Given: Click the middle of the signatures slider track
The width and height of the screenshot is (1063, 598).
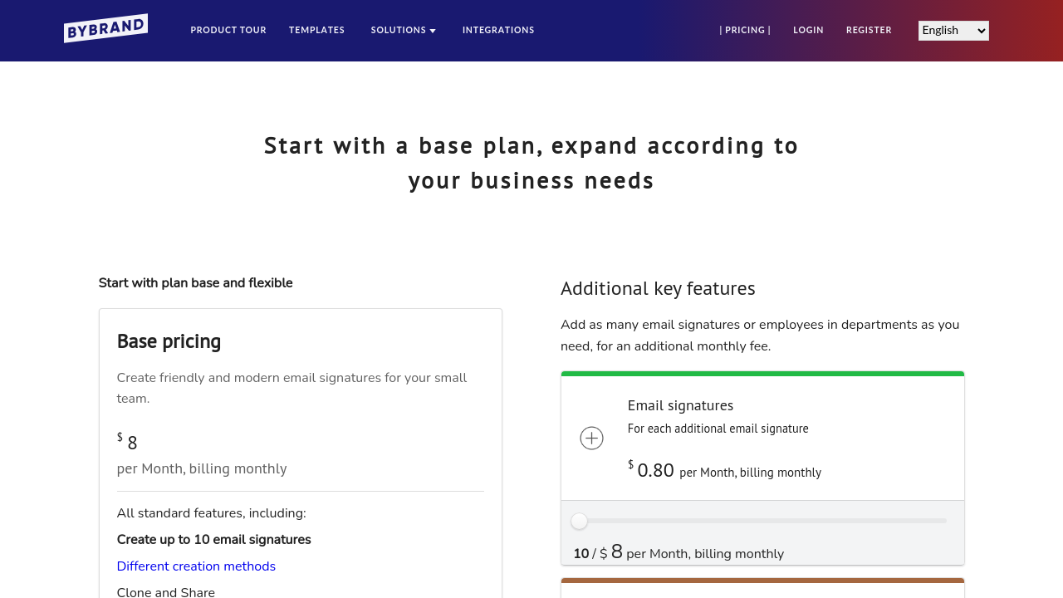Looking at the screenshot, I should tap(762, 521).
